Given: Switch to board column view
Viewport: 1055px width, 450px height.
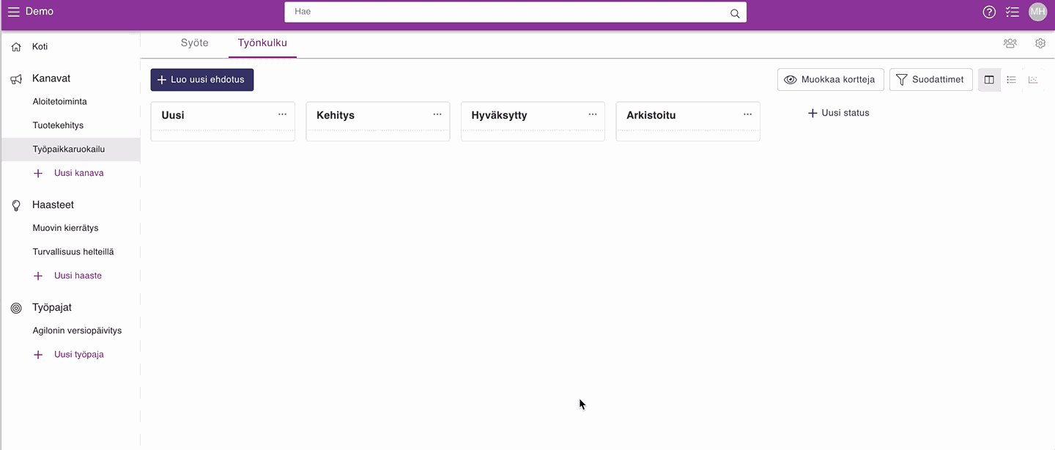Looking at the screenshot, I should point(989,80).
